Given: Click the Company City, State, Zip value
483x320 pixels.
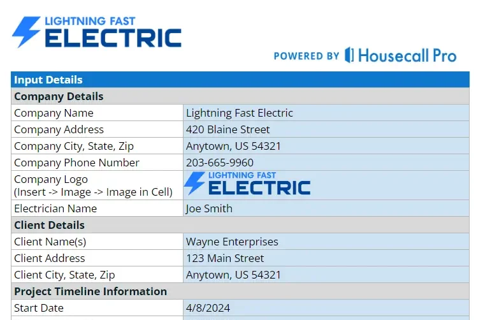Looking at the screenshot, I should click(326, 146).
